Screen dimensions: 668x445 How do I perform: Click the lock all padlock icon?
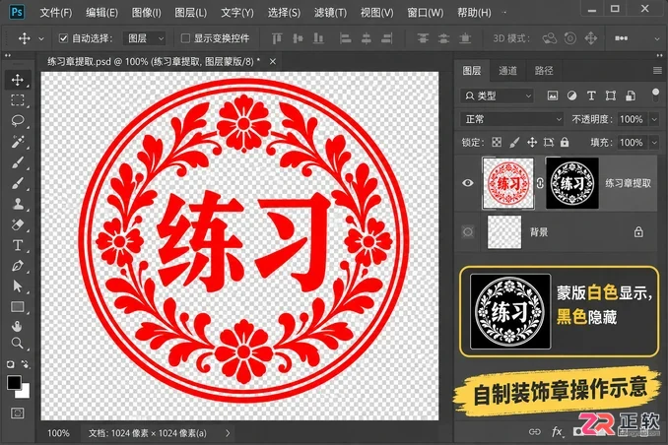coord(565,142)
